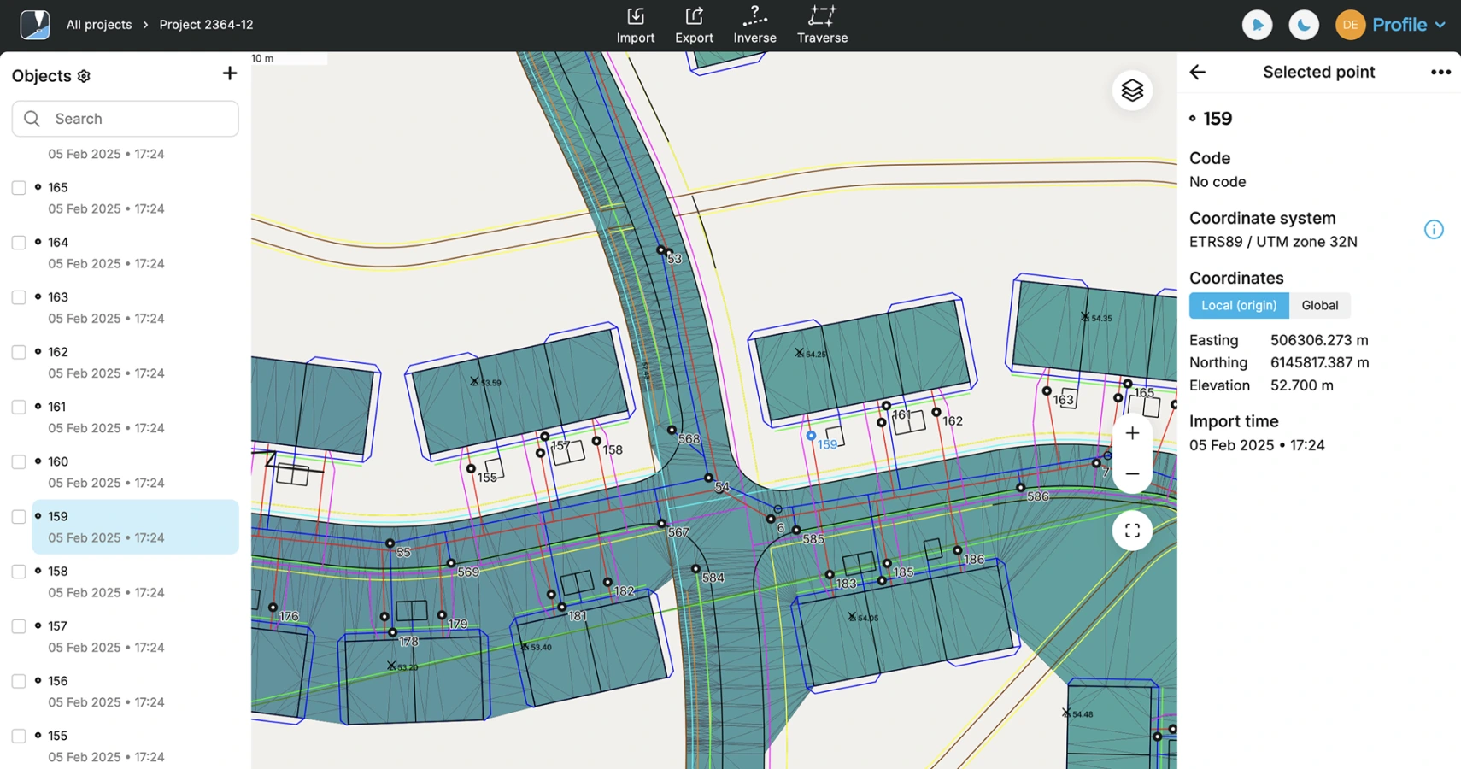
Task: Enable dark mode with the moon icon
Action: pyautogui.click(x=1303, y=24)
